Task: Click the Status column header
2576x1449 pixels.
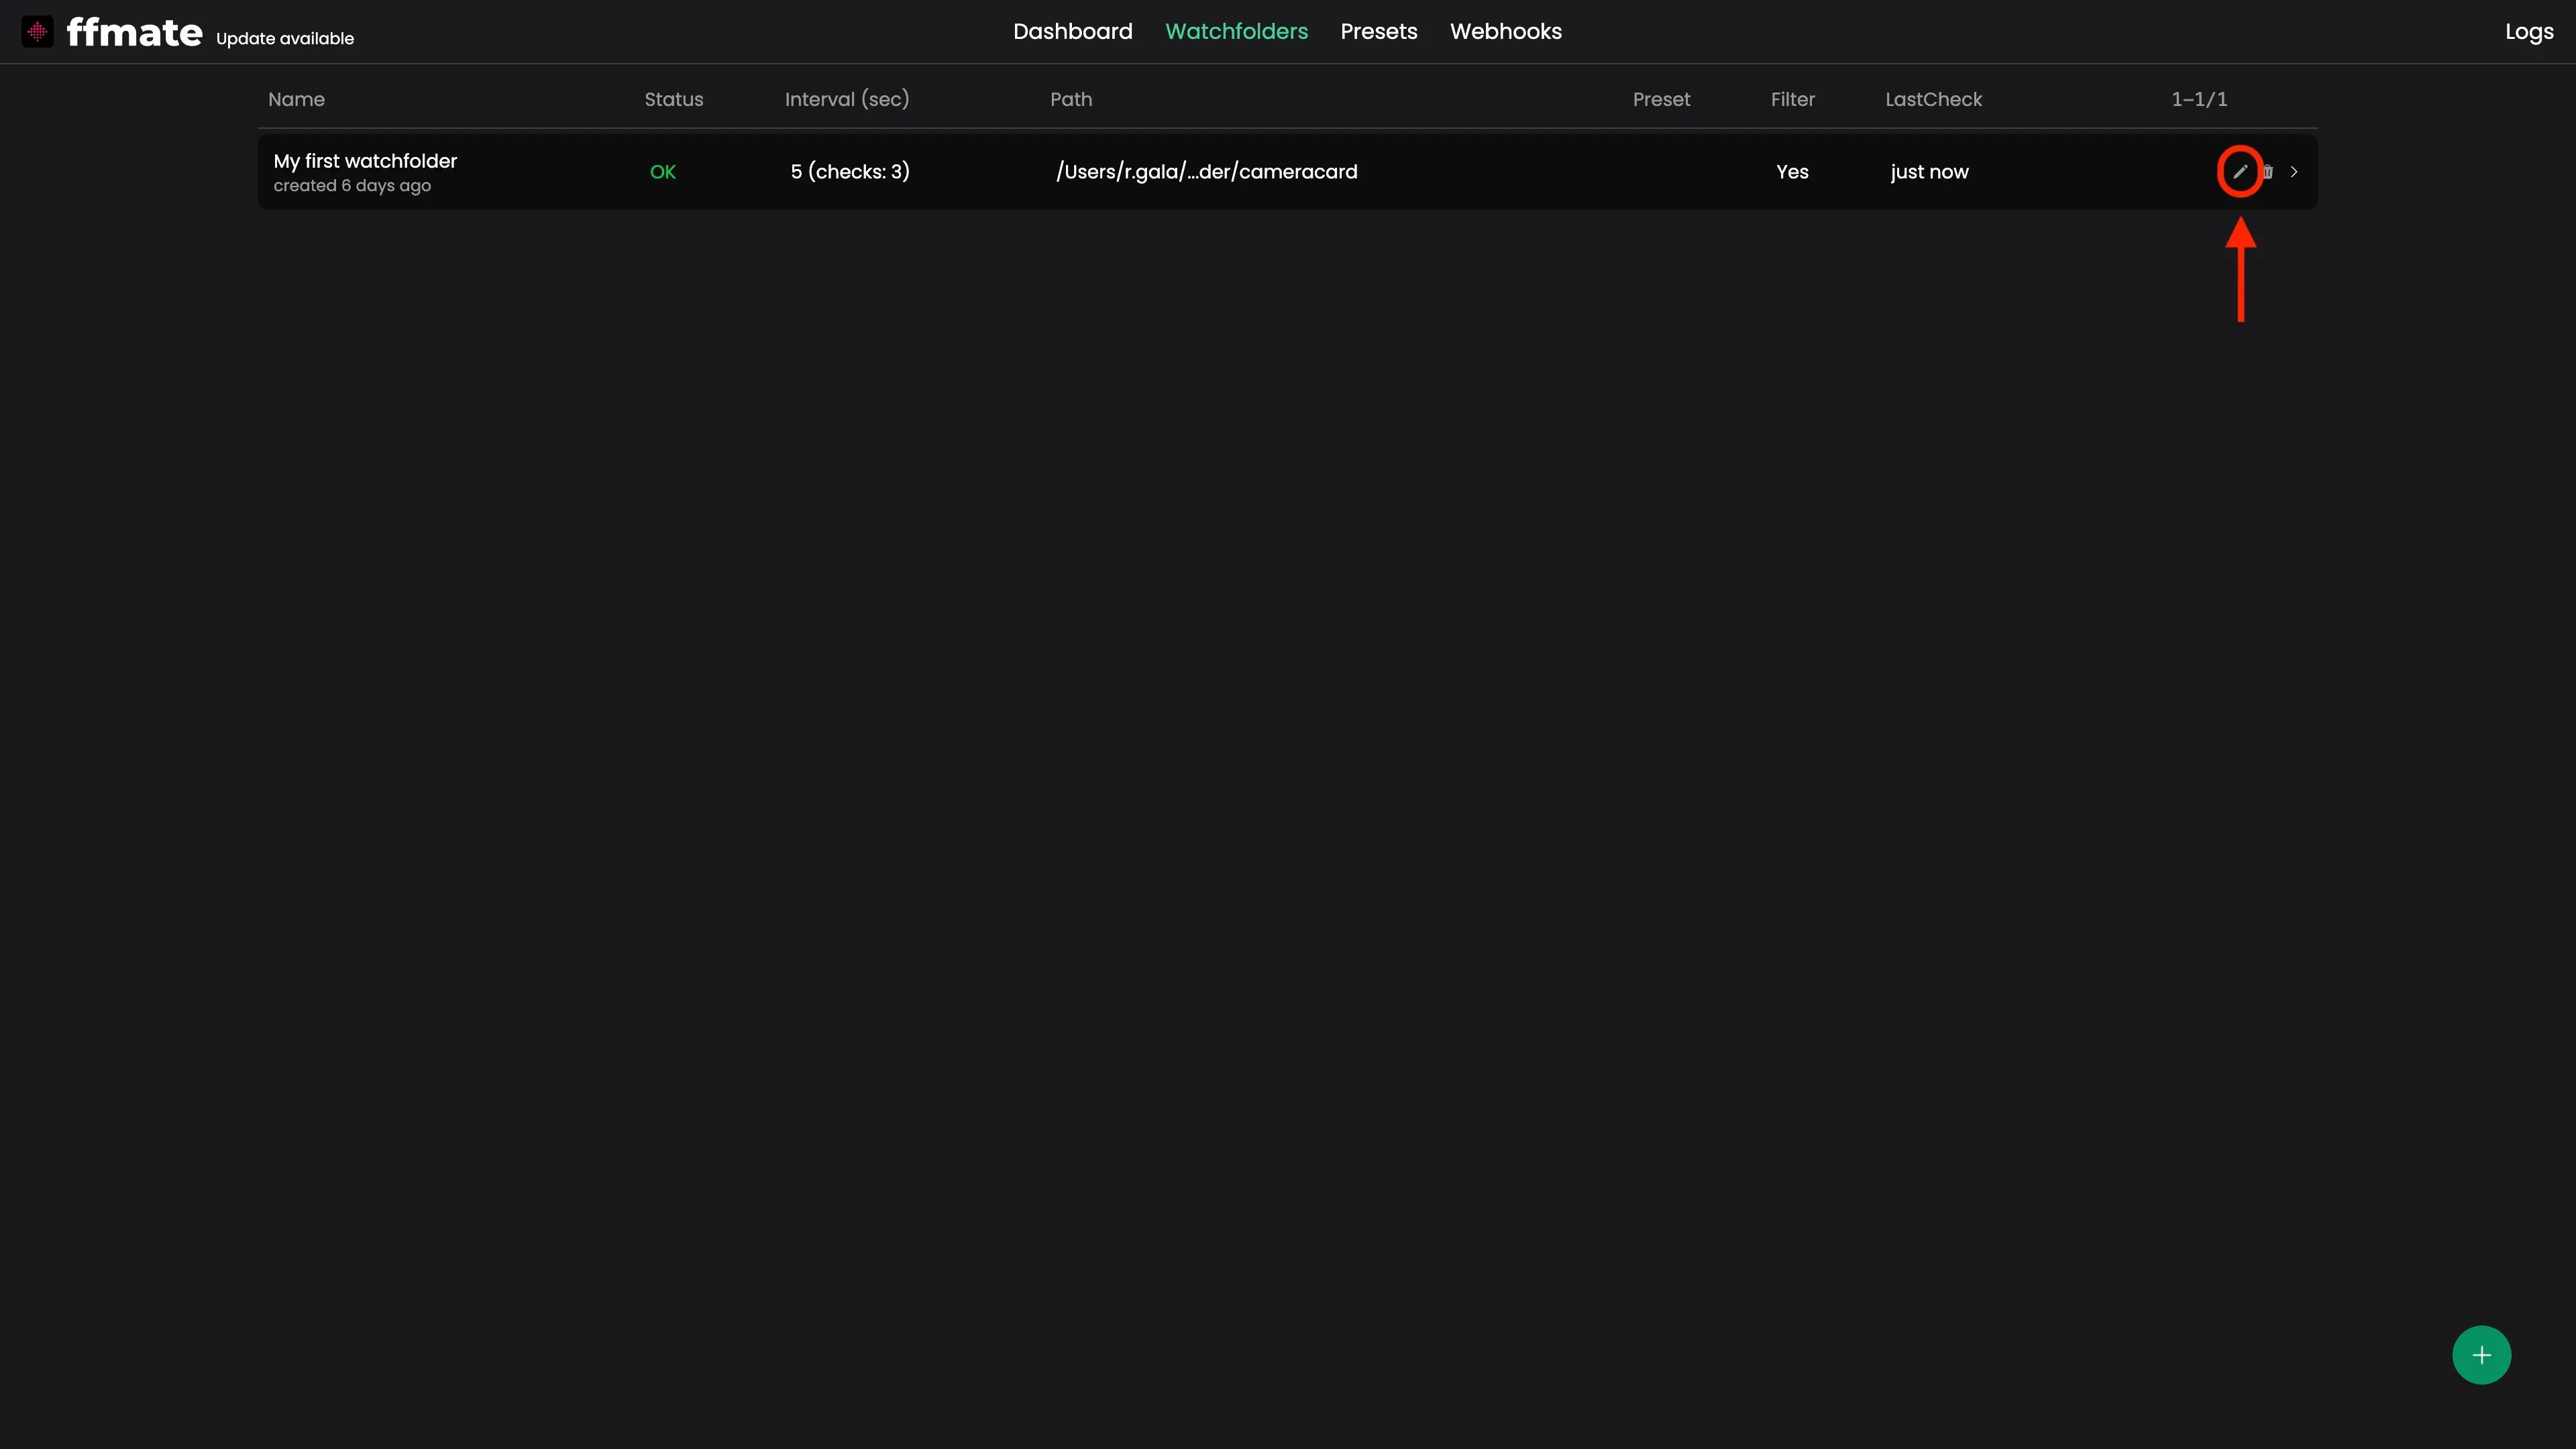Action: (673, 99)
